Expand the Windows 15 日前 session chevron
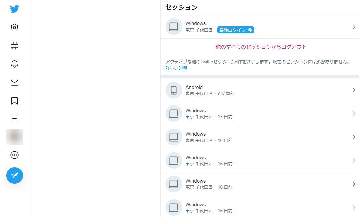The width and height of the screenshot is (359, 217). coord(354,114)
